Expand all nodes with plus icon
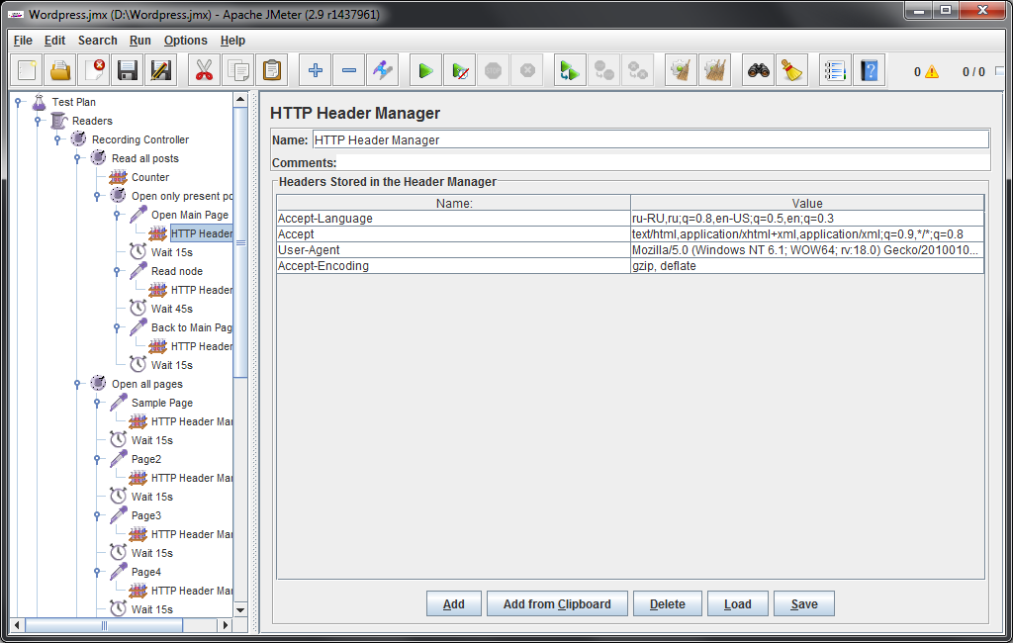This screenshot has width=1013, height=643. coord(316,70)
